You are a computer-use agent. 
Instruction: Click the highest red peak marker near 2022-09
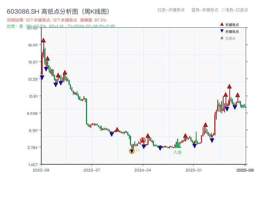tap(43, 40)
